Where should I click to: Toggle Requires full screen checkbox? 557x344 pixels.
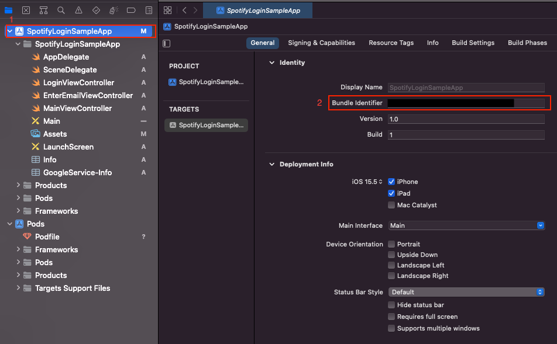click(391, 317)
